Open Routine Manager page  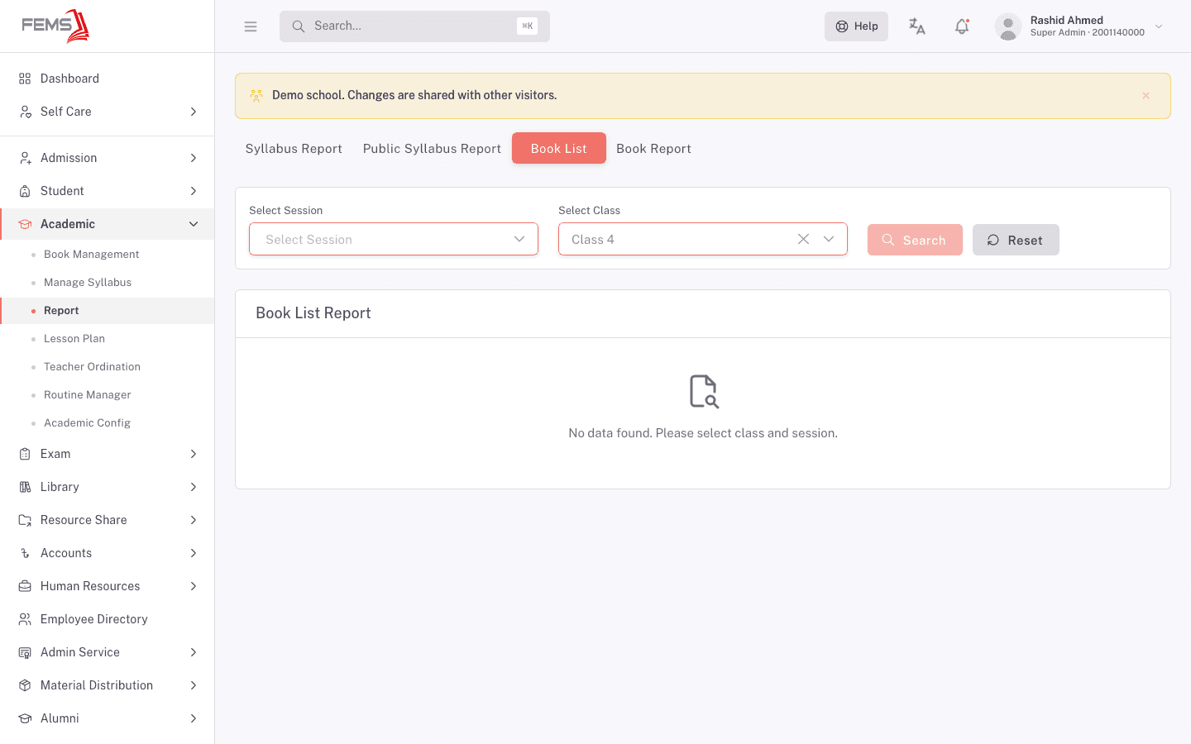(x=88, y=395)
